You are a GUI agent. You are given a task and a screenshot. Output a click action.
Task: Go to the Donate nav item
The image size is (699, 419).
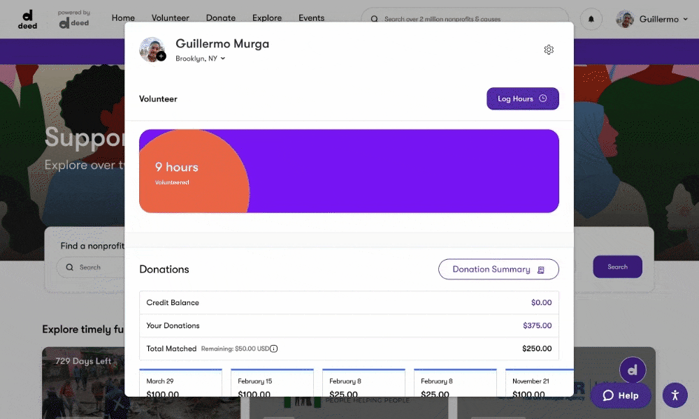coord(220,18)
